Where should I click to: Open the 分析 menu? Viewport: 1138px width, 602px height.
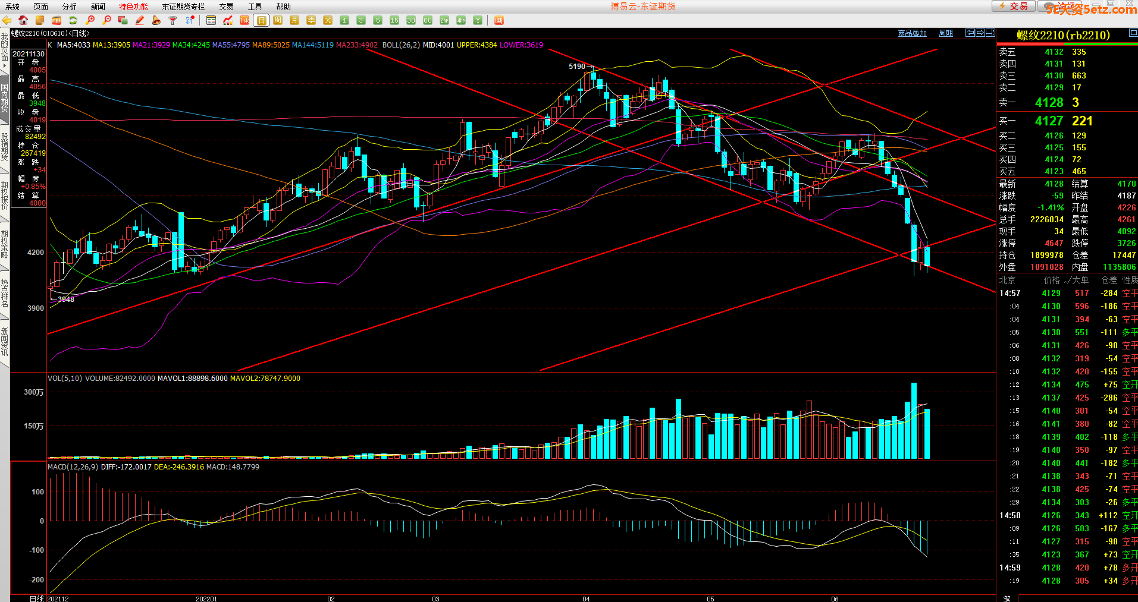70,7
